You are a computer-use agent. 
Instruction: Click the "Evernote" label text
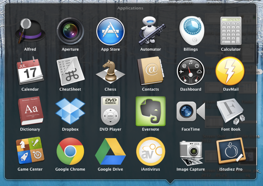pos(151,129)
